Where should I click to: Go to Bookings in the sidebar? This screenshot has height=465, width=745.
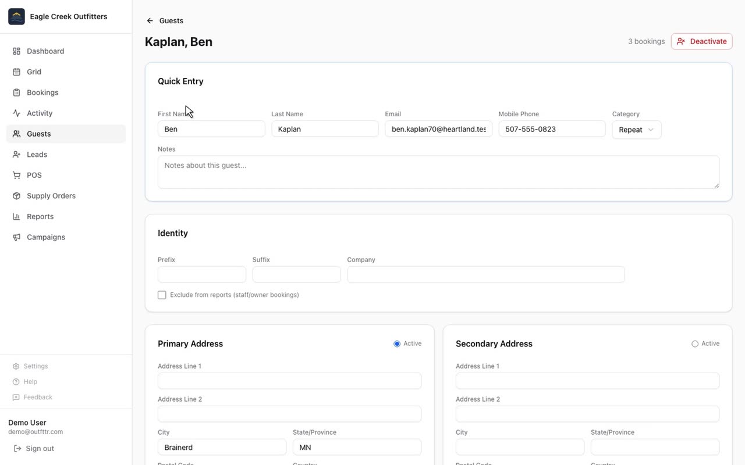[66, 92]
